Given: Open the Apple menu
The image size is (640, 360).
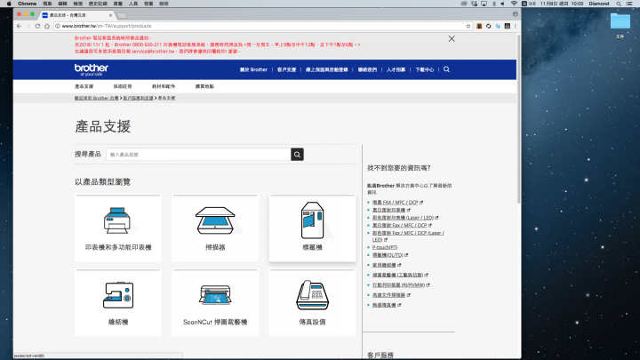Looking at the screenshot, I should pos(9,4).
